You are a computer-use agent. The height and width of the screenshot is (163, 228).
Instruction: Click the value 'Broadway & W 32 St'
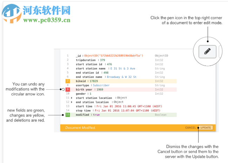(x=122, y=77)
